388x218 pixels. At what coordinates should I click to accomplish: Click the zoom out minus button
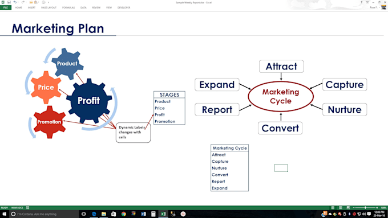(354, 208)
